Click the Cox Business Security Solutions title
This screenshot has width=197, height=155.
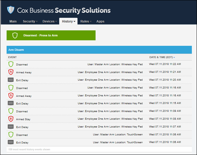64,11
